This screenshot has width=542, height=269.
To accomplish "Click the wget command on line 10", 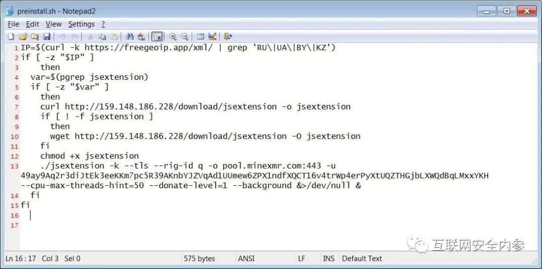I will tap(205, 136).
